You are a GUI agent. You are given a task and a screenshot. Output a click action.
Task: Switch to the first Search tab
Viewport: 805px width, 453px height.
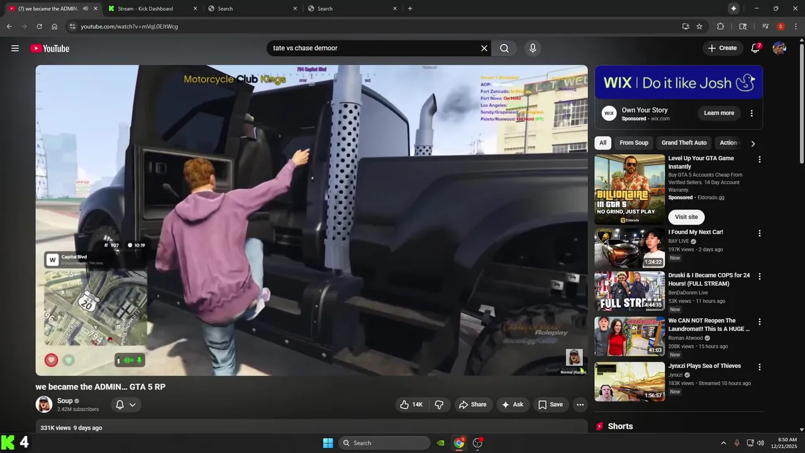252,8
